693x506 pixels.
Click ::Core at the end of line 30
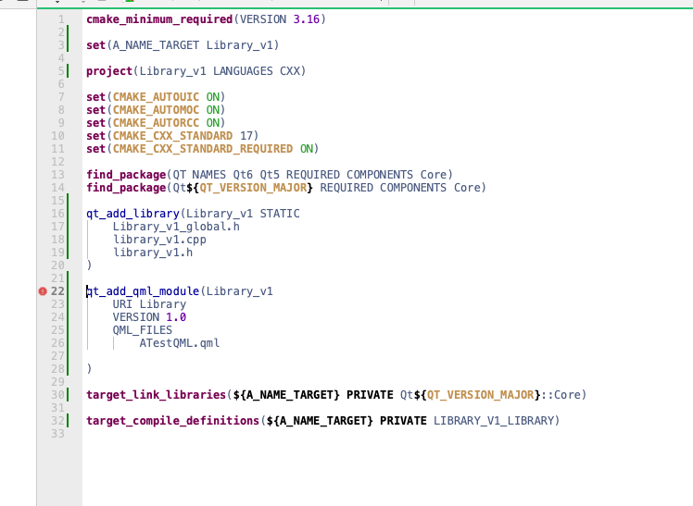[561, 394]
